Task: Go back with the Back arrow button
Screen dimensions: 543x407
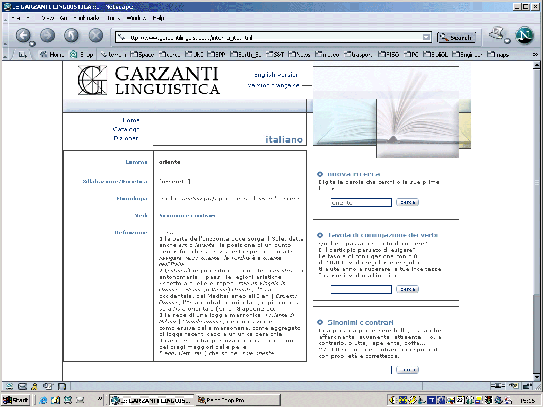Action: (23, 36)
